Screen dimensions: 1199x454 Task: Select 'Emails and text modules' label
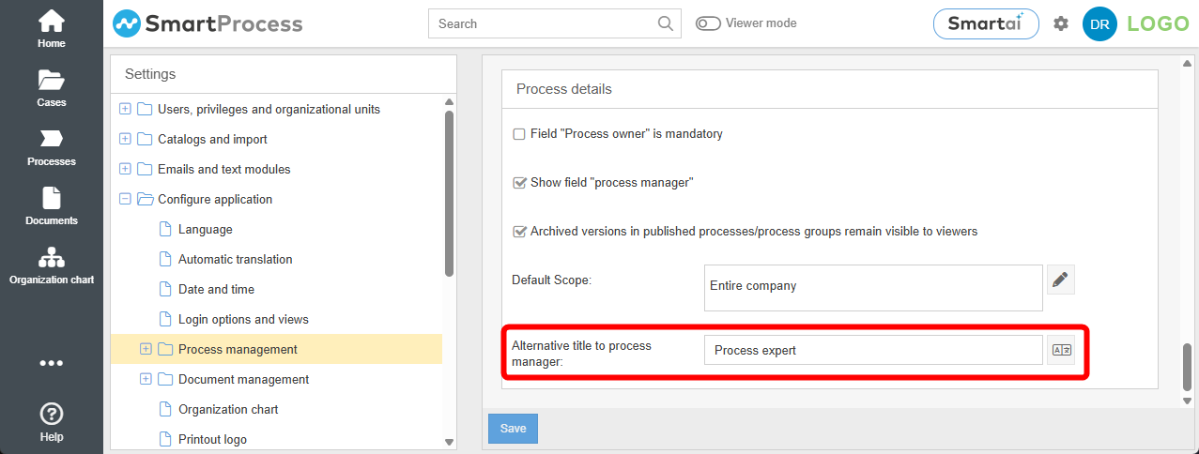point(224,169)
